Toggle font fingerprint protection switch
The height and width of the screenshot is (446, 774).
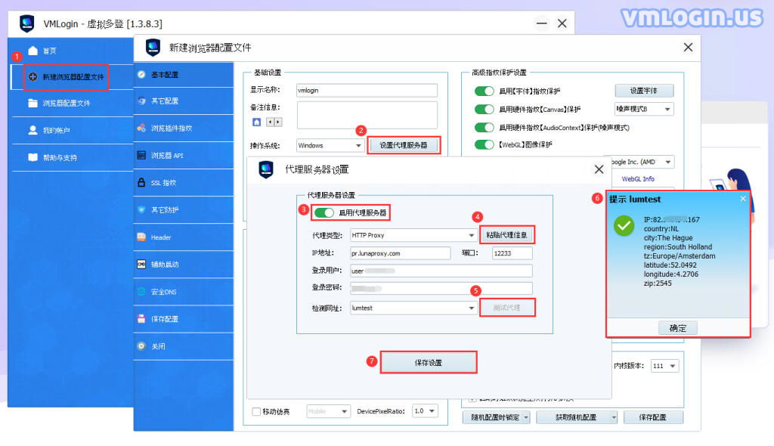point(485,91)
